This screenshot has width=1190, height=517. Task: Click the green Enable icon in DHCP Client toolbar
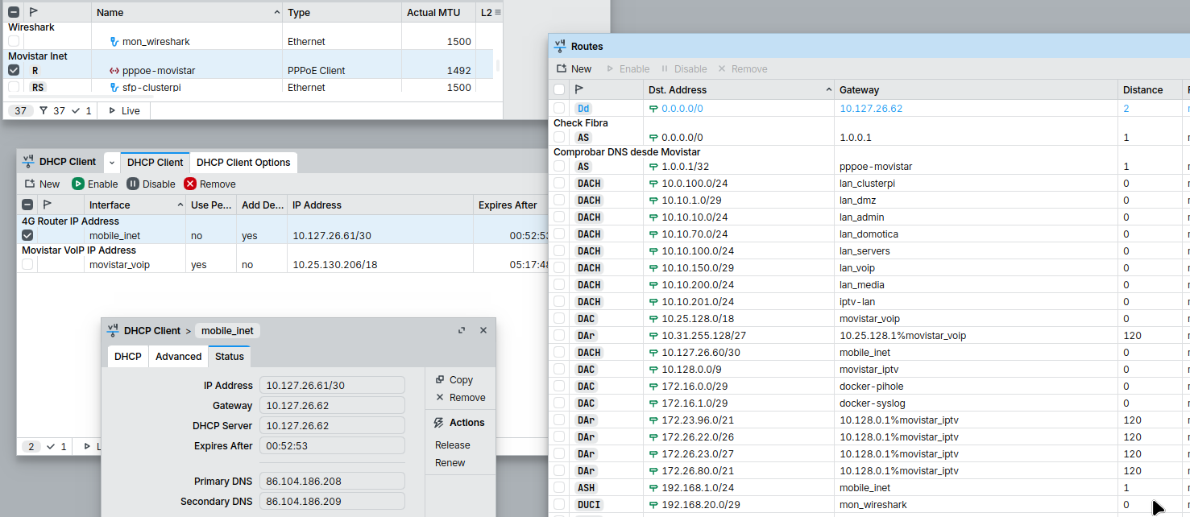(78, 184)
